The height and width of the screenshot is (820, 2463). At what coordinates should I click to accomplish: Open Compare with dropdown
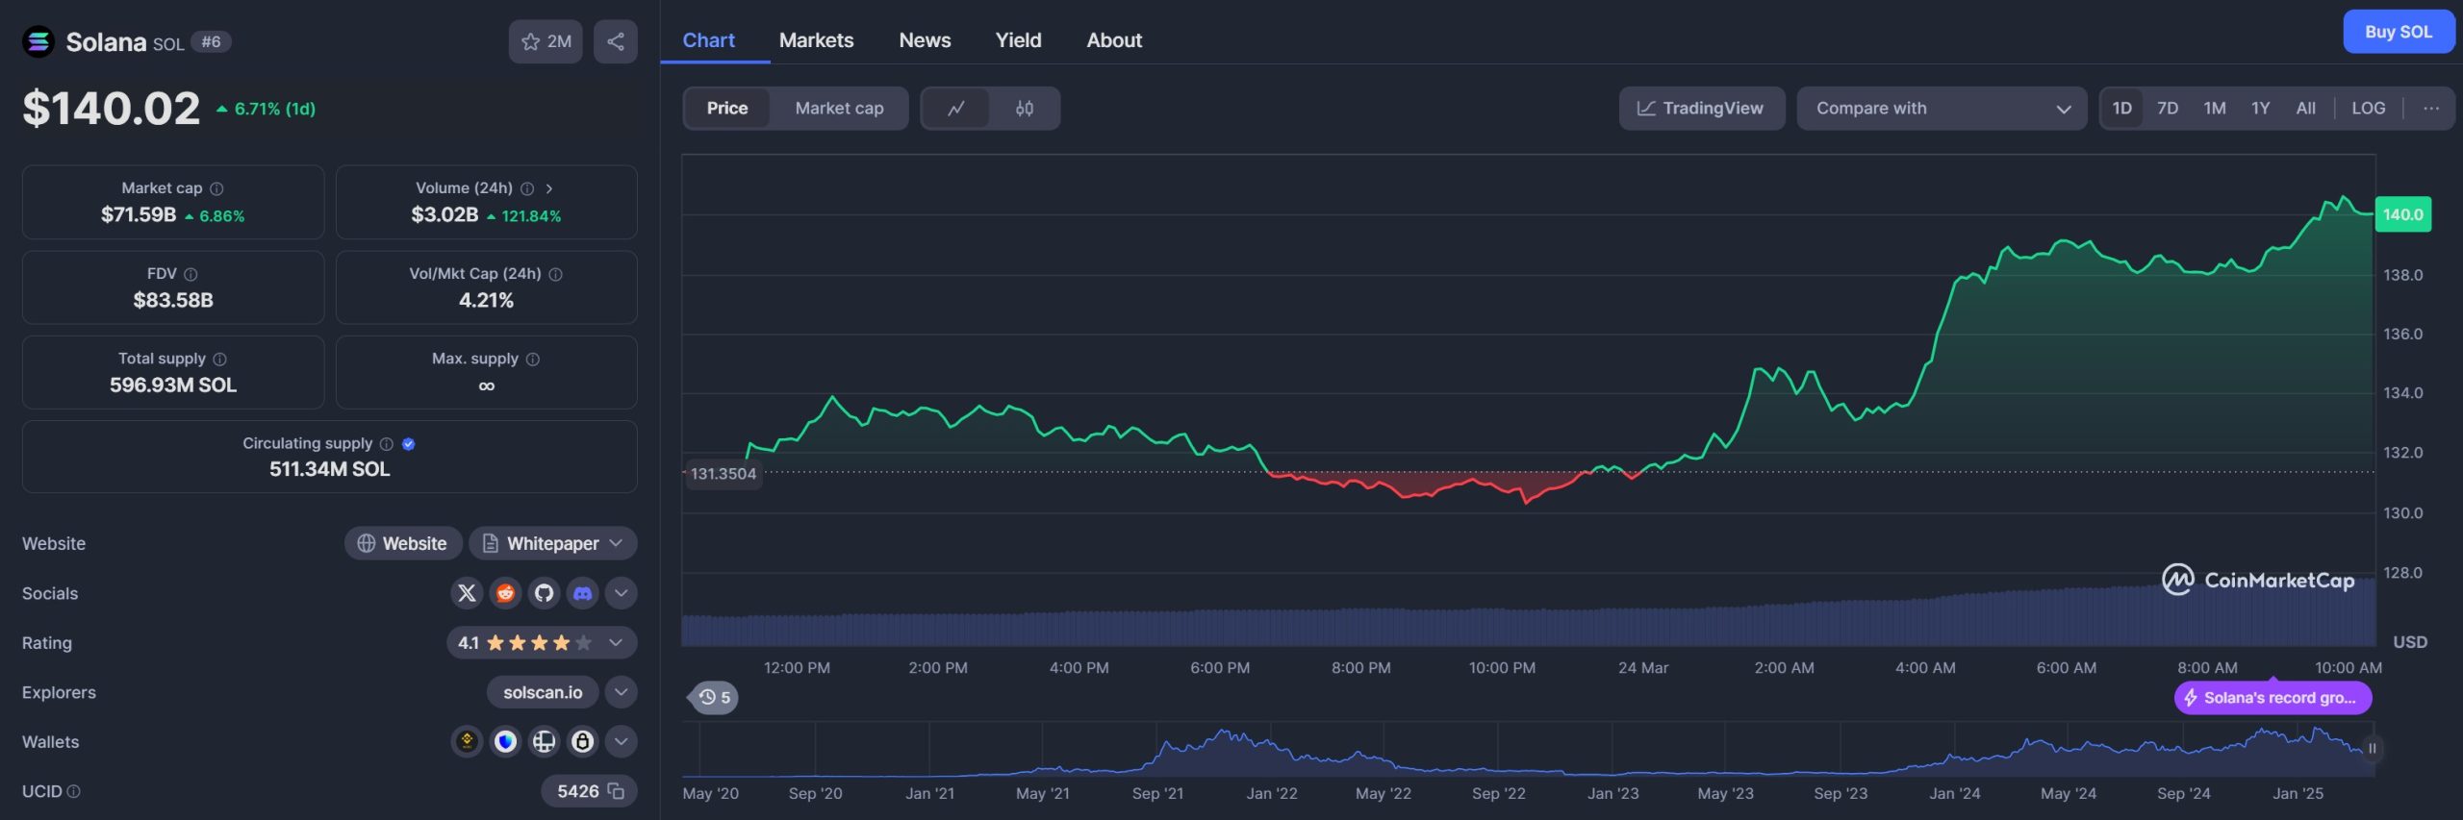click(1942, 109)
